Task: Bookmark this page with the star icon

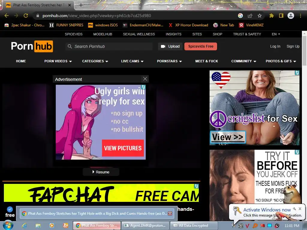Action: (x=260, y=16)
